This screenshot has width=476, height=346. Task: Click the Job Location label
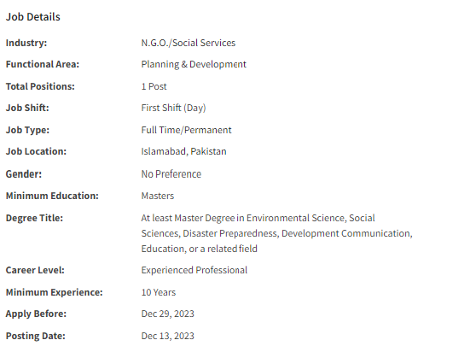[x=36, y=151]
